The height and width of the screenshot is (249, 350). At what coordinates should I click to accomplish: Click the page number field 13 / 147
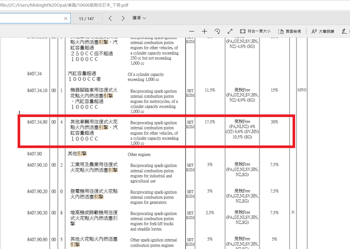tap(87, 19)
